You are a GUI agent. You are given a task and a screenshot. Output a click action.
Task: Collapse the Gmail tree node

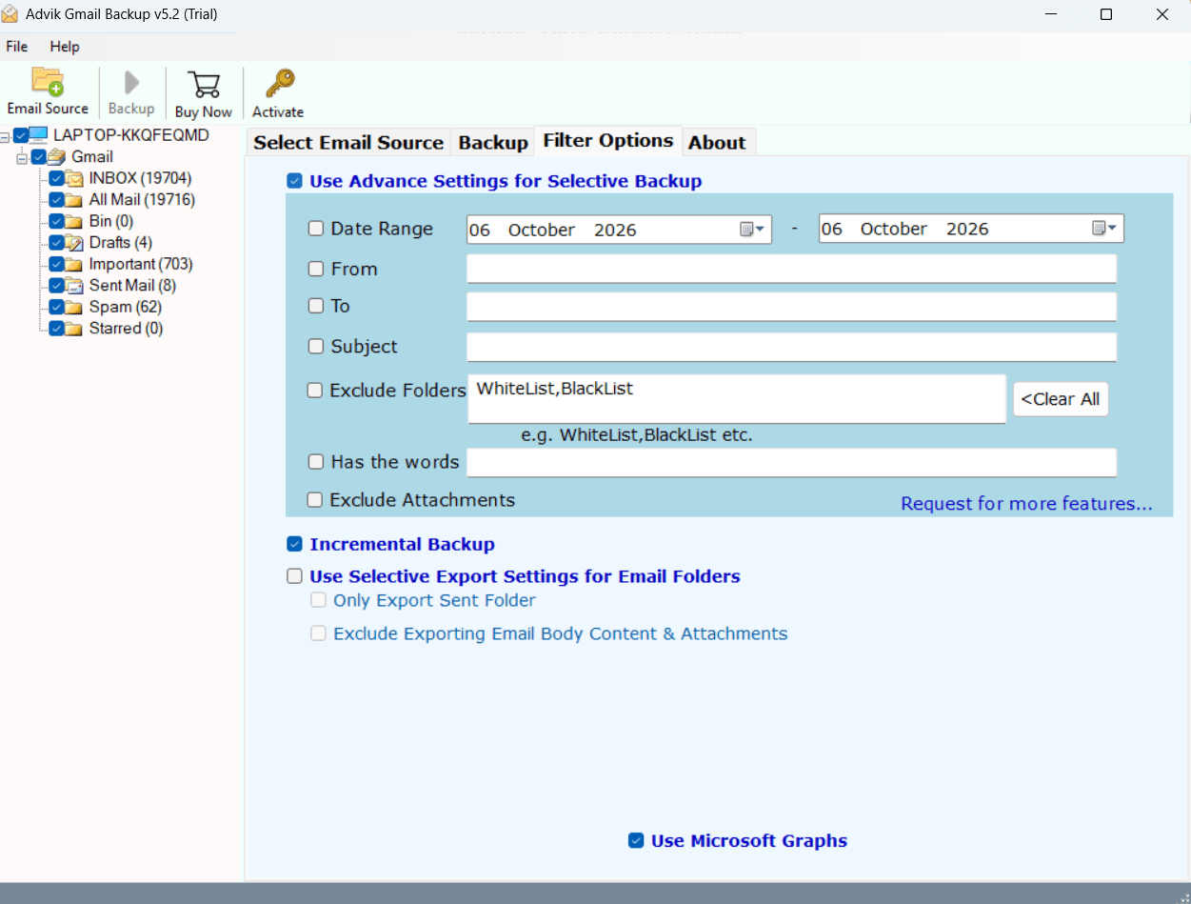tap(22, 157)
